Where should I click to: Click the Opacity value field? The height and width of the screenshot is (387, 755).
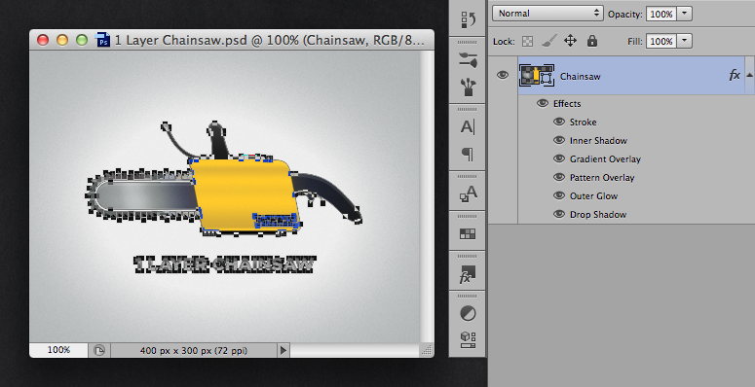[661, 14]
